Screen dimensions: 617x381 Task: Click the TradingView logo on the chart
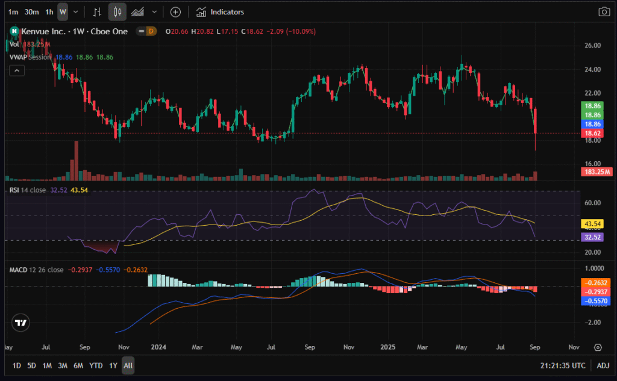(x=21, y=323)
